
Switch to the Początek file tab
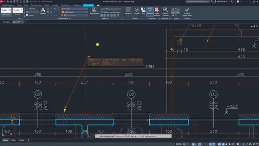pyautogui.click(x=6, y=22)
